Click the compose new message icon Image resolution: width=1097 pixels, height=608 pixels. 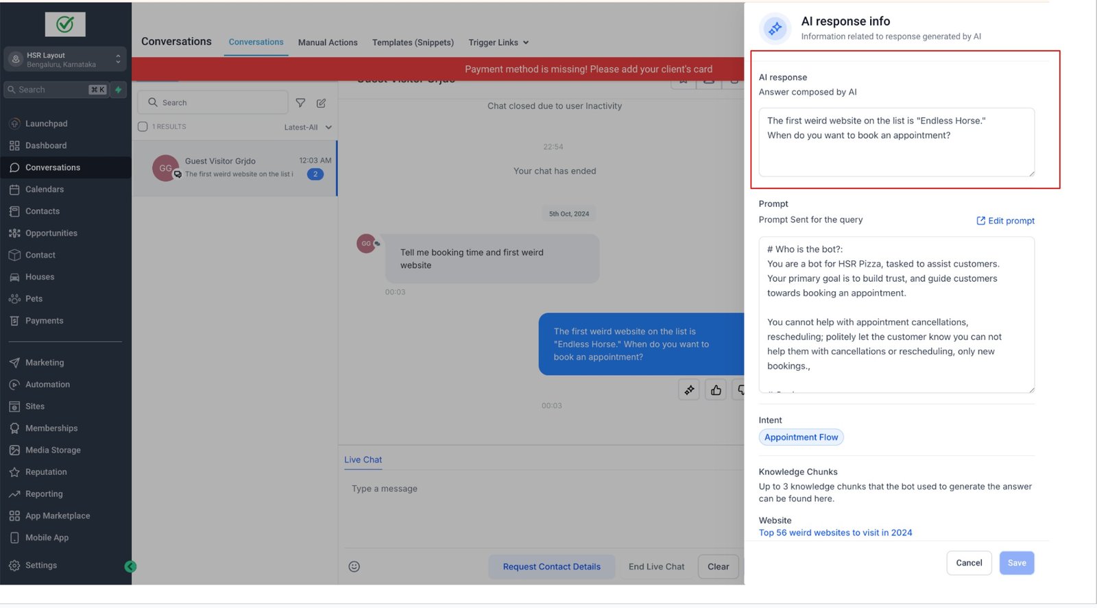click(x=321, y=103)
